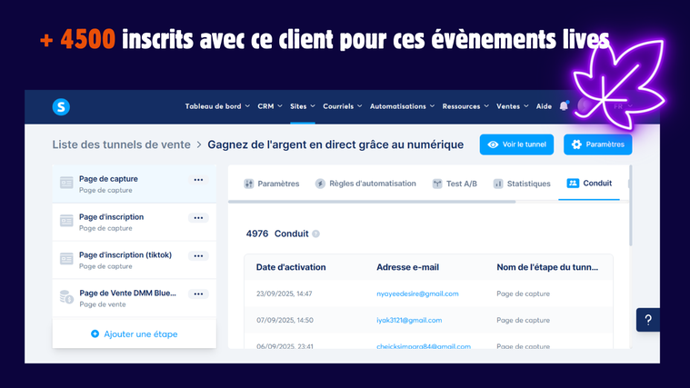Click the people icon of Conduit tab
The height and width of the screenshot is (388, 690).
pyautogui.click(x=573, y=183)
